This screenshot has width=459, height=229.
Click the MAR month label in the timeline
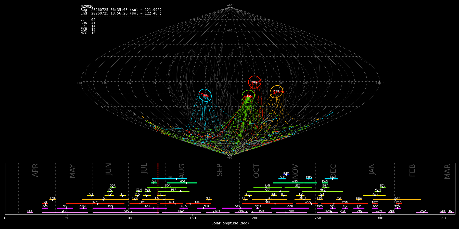(x=447, y=171)
